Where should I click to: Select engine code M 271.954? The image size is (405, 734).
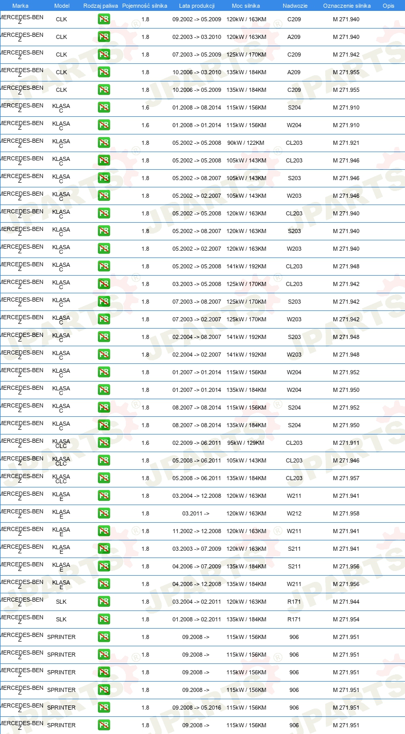click(346, 619)
